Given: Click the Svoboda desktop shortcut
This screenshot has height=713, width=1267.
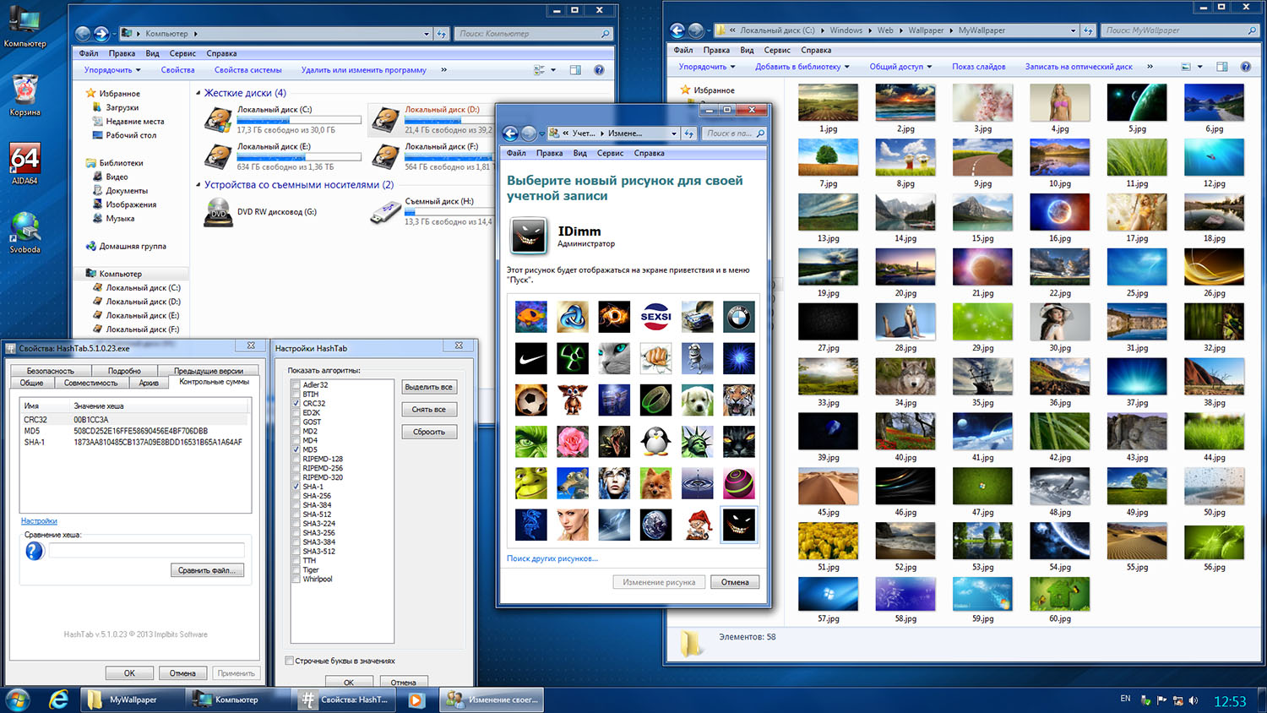Looking at the screenshot, I should 24,228.
